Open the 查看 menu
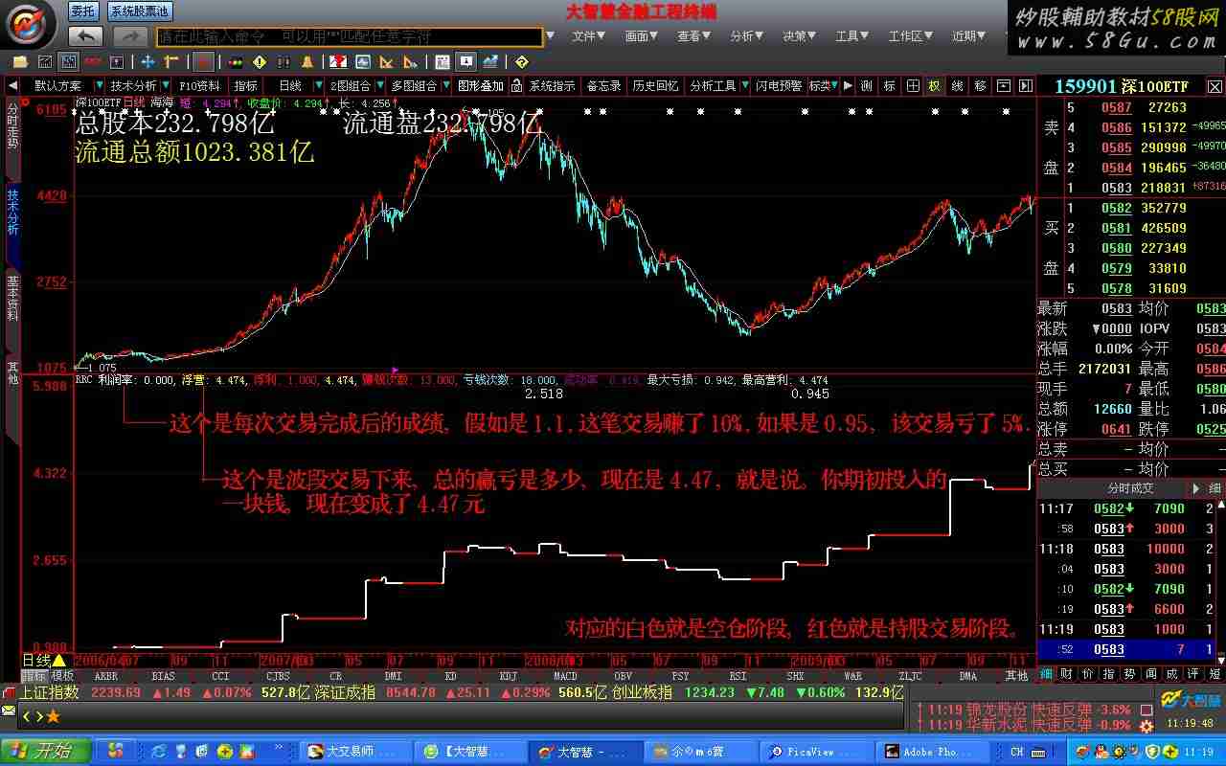 694,36
